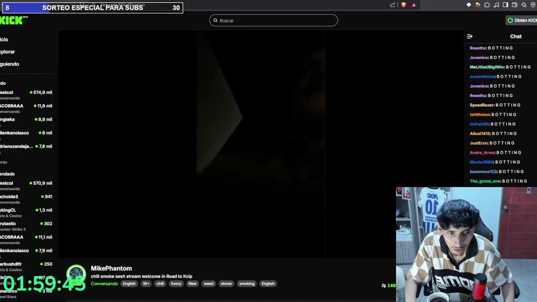Open the Leo AI sparkle icon

(524, 5)
